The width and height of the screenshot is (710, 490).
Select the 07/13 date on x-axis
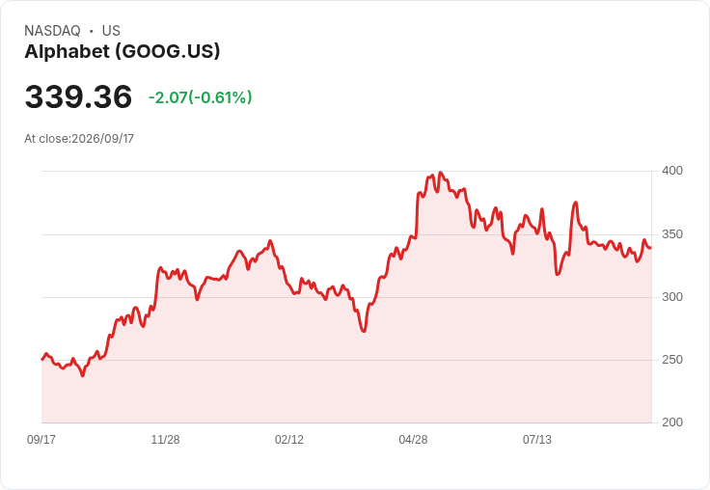coord(537,439)
